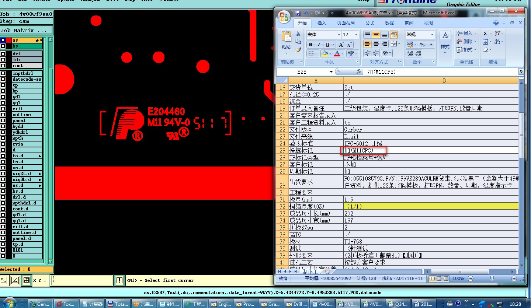531x308 pixels.
Task: Click the exclamation icon beside XY field
Action: click(119, 280)
